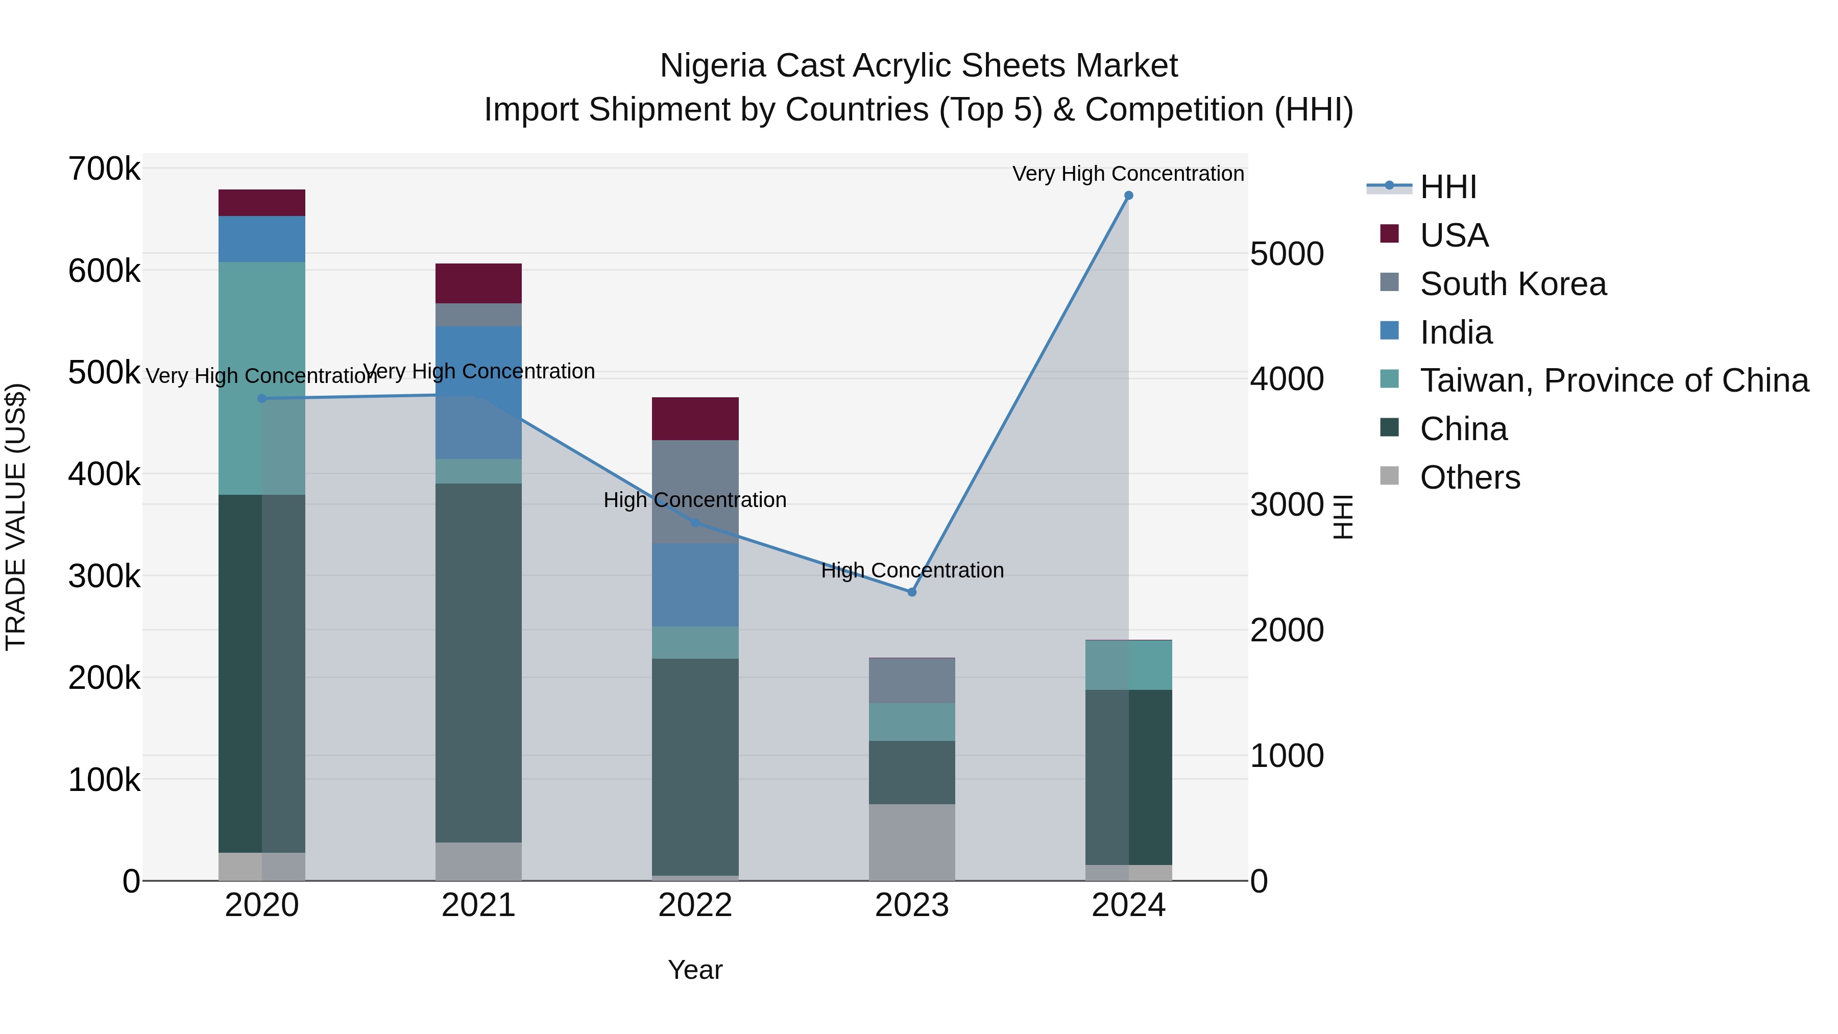Image resolution: width=1838 pixels, height=1034 pixels.
Task: Toggle the Others legend entry
Action: 1450,477
